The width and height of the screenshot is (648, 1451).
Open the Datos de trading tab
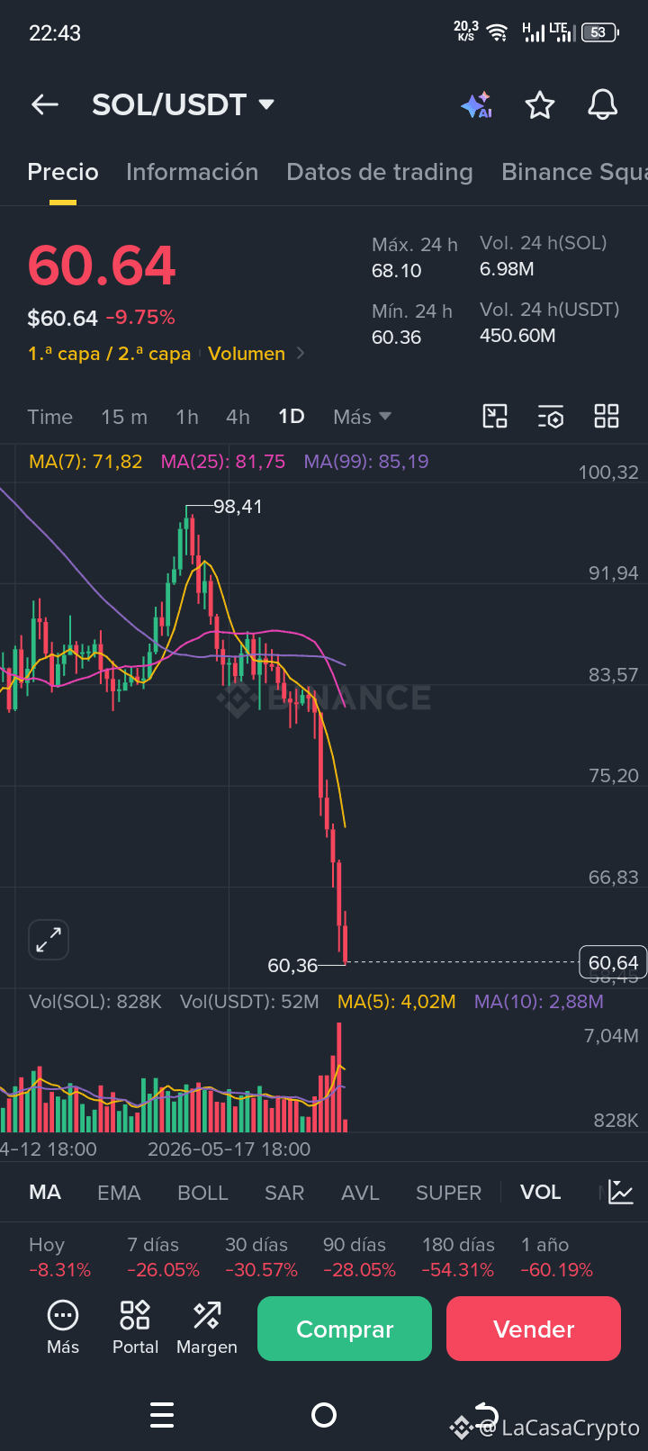click(379, 172)
